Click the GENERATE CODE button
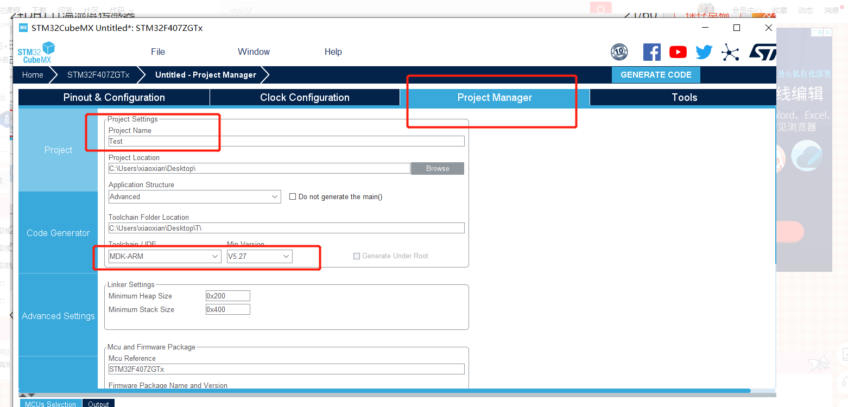 point(656,75)
